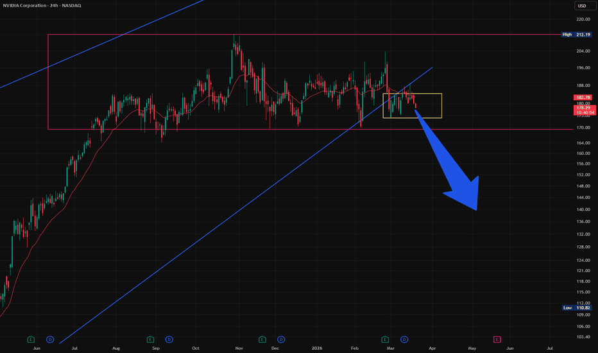Click the red upcoming earnings E marker

coord(497,338)
